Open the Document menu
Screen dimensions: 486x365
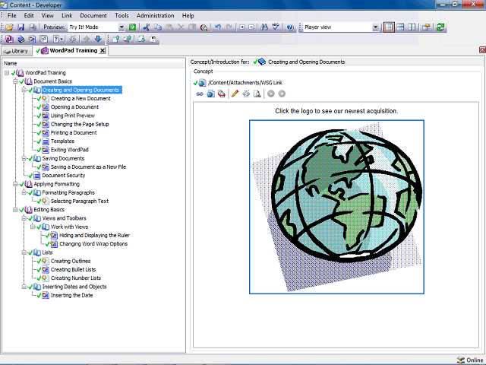93,15
